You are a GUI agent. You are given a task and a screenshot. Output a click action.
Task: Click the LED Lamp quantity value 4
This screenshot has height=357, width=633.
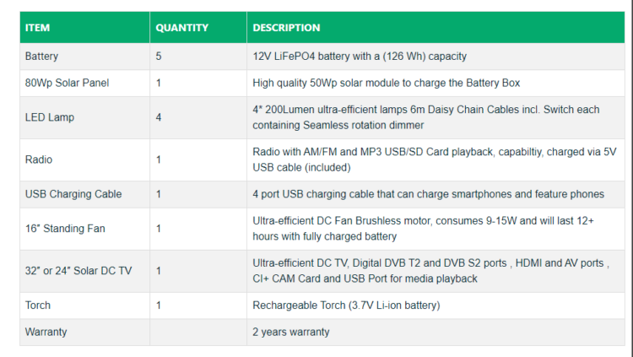pyautogui.click(x=159, y=117)
